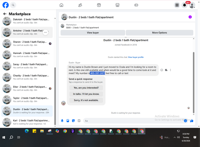This screenshot has width=200, height=147.
Task: React to Dustin's message with emoji icon
Action: [x=162, y=70]
